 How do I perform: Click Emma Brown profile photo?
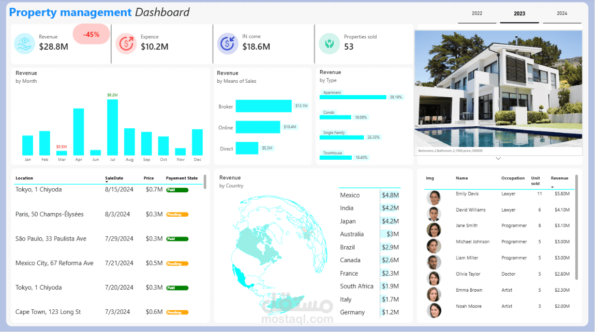click(x=434, y=294)
